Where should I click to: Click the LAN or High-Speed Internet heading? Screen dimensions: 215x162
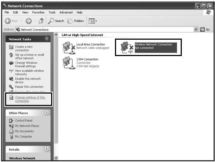click(82, 35)
